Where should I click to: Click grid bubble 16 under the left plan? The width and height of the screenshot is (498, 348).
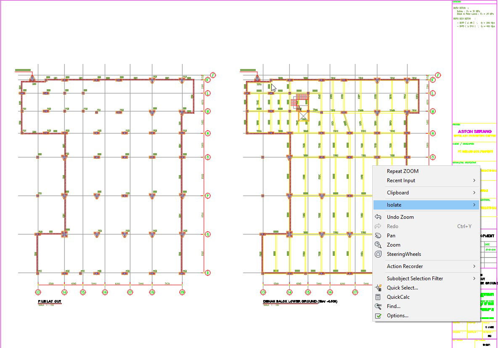point(105,292)
